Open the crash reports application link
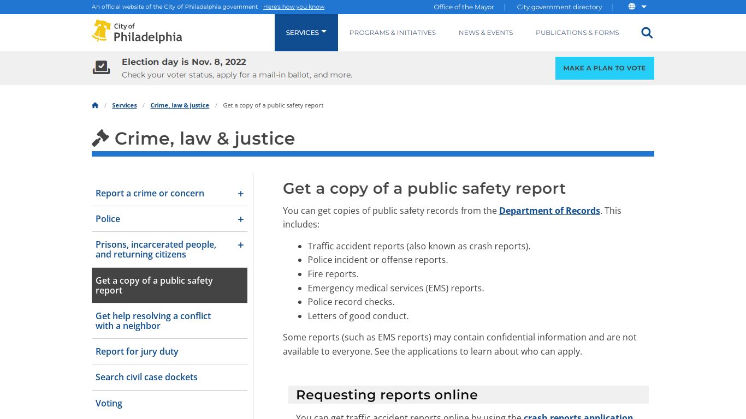The height and width of the screenshot is (419, 746). 578,416
